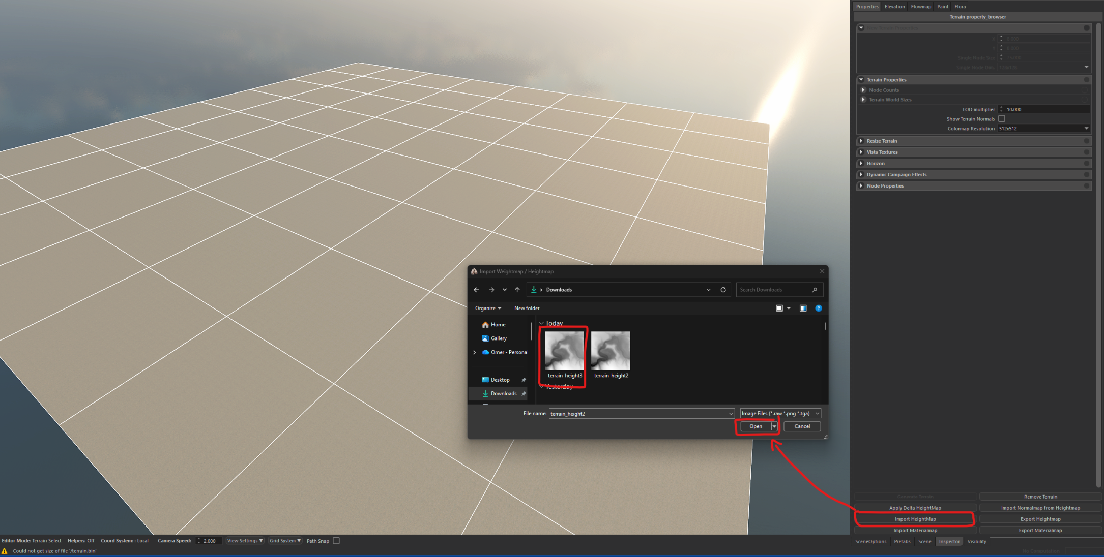Toggle the preview pane icon
Screen dimensions: 1104x557
pyautogui.click(x=803, y=308)
